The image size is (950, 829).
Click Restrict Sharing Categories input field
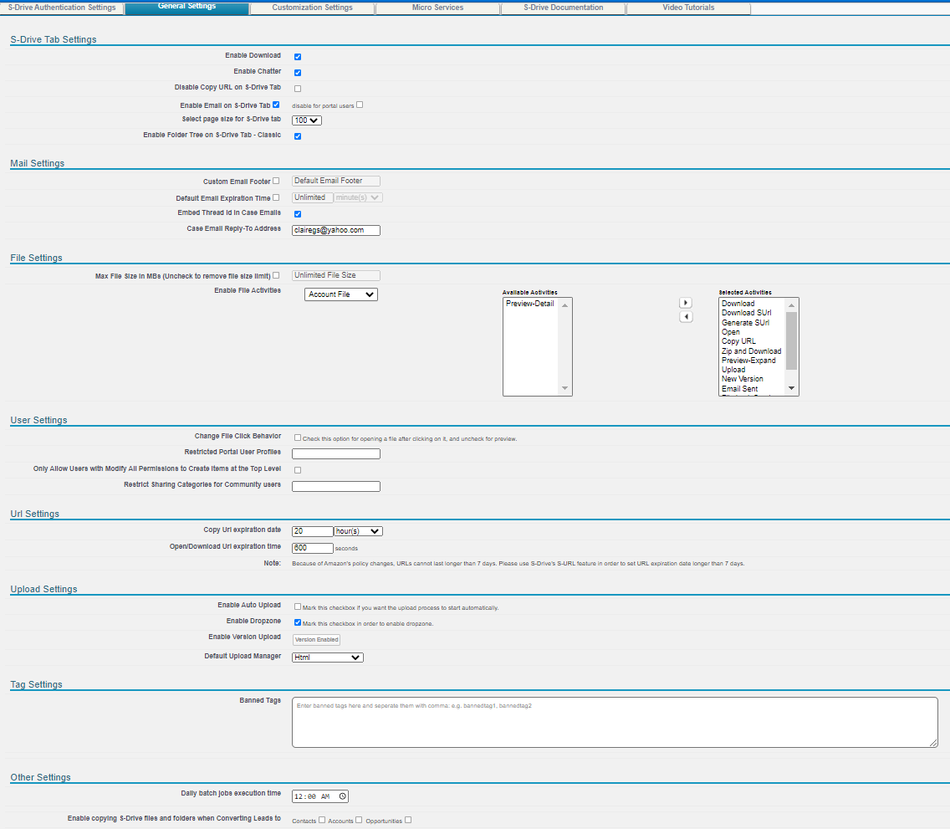point(336,487)
